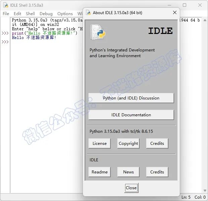Open the Shell menu

30,14
